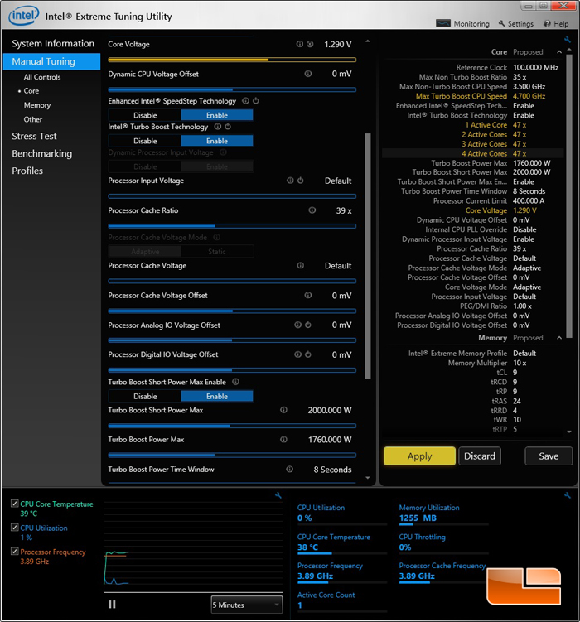This screenshot has width=580, height=622.
Task: Click on the Core Voltage slider
Action: 231,60
